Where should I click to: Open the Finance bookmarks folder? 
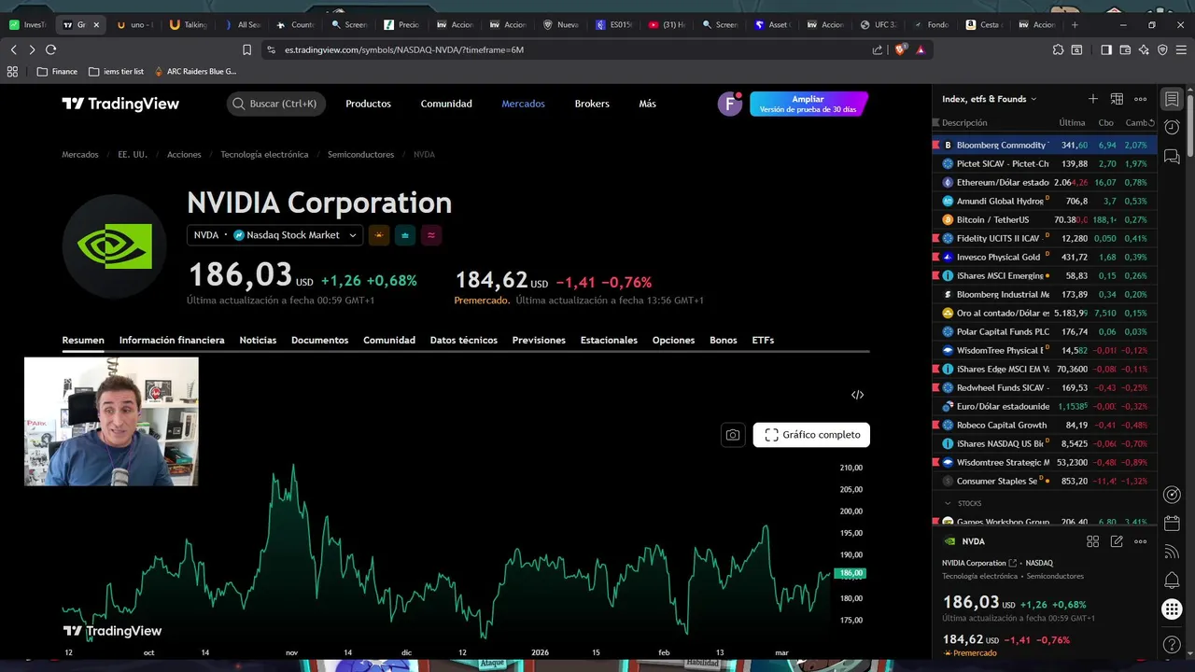point(57,71)
